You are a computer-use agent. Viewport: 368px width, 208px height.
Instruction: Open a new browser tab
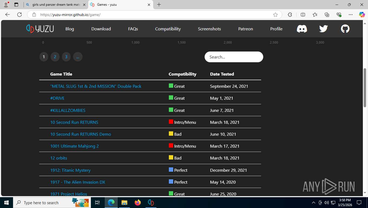pyautogui.click(x=159, y=5)
